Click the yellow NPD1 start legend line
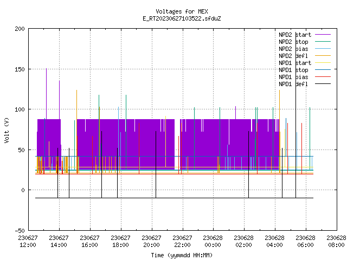This screenshot has width=347, height=260. 323,63
